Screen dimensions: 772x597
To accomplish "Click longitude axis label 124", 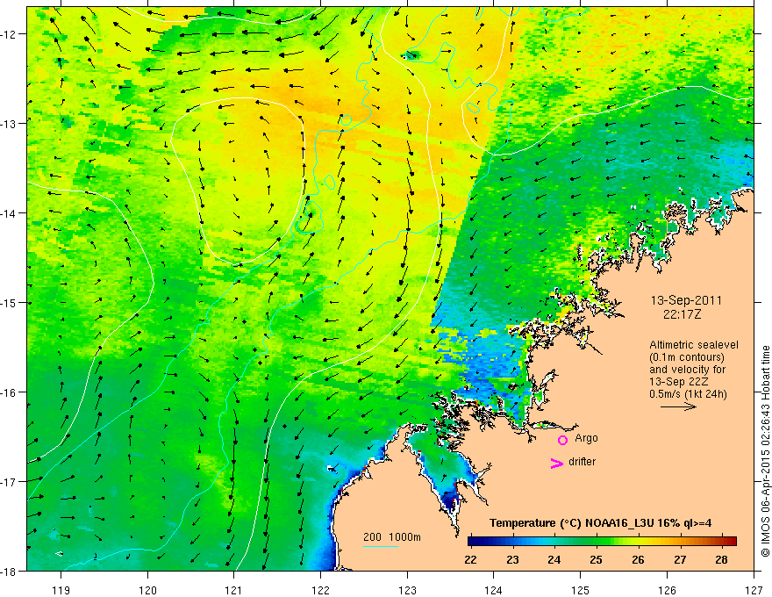I will (x=494, y=590).
